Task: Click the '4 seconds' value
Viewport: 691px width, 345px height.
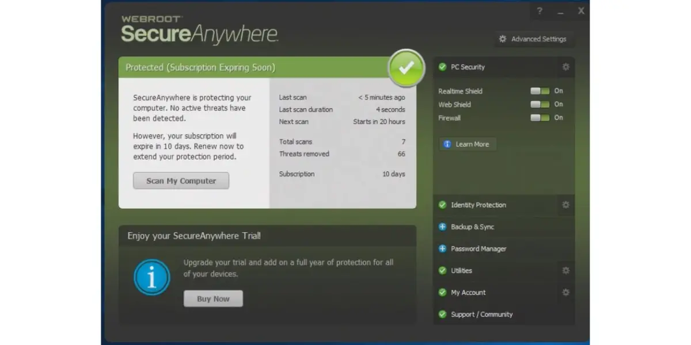Action: coord(390,109)
